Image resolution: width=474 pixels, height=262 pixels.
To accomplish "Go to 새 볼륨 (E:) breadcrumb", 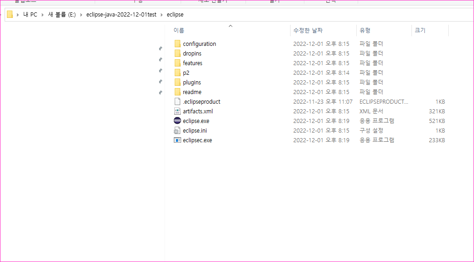I will pos(62,15).
